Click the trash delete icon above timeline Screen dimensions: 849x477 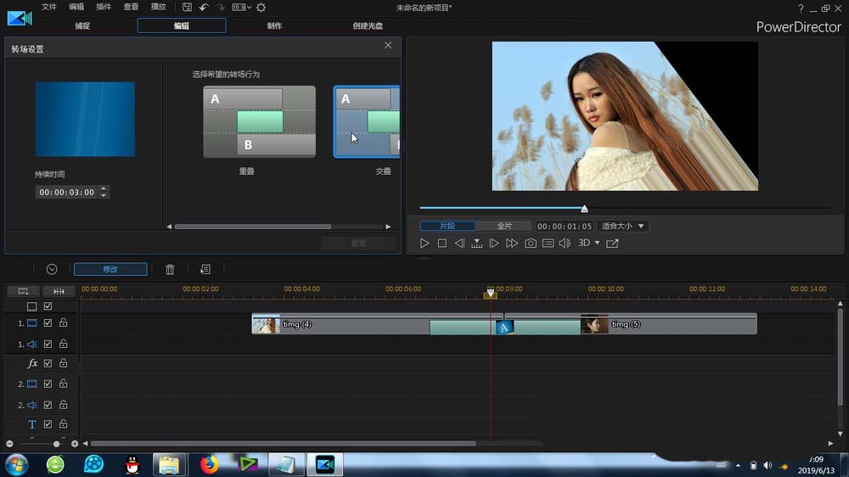pos(170,269)
